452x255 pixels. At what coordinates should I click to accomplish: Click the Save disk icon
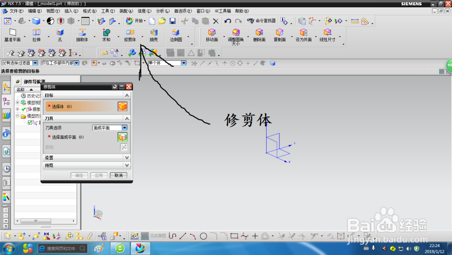pos(172,21)
